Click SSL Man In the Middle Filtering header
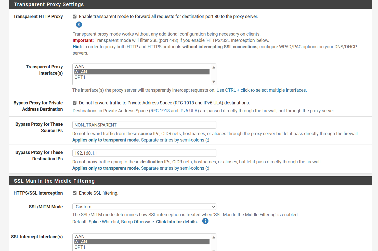Screen dimensions: 378x251 pos(190,181)
